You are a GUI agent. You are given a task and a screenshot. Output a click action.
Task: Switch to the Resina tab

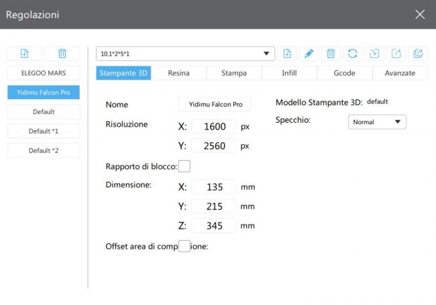click(178, 73)
